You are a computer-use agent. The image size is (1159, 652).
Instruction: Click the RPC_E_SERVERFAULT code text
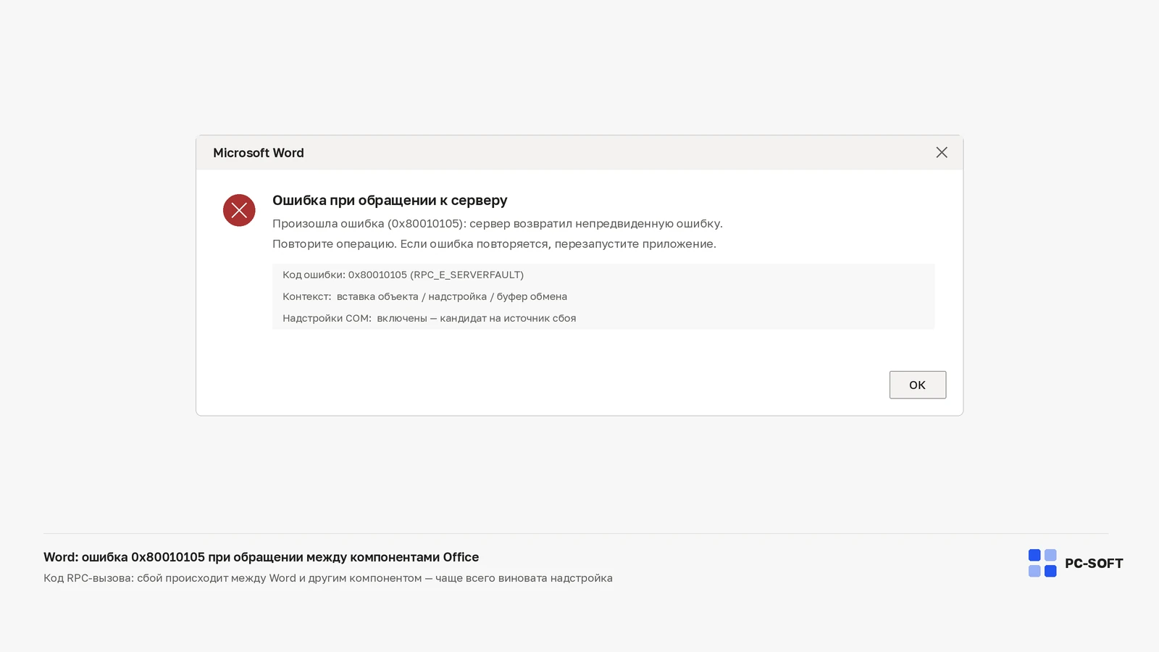[466, 275]
